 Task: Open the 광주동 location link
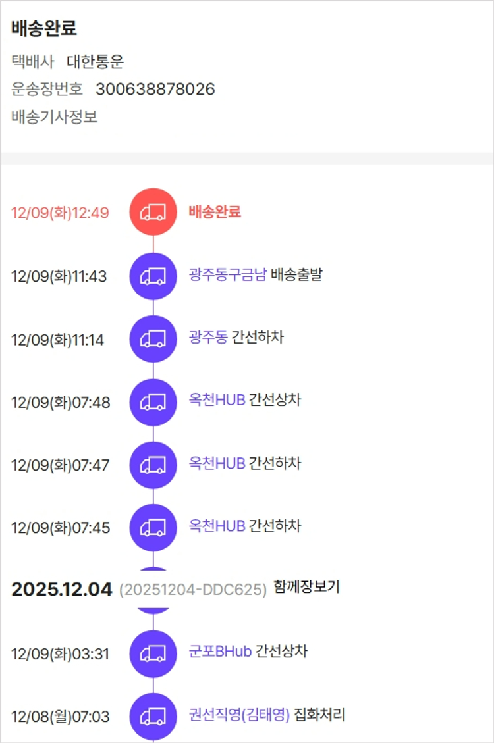(x=208, y=338)
